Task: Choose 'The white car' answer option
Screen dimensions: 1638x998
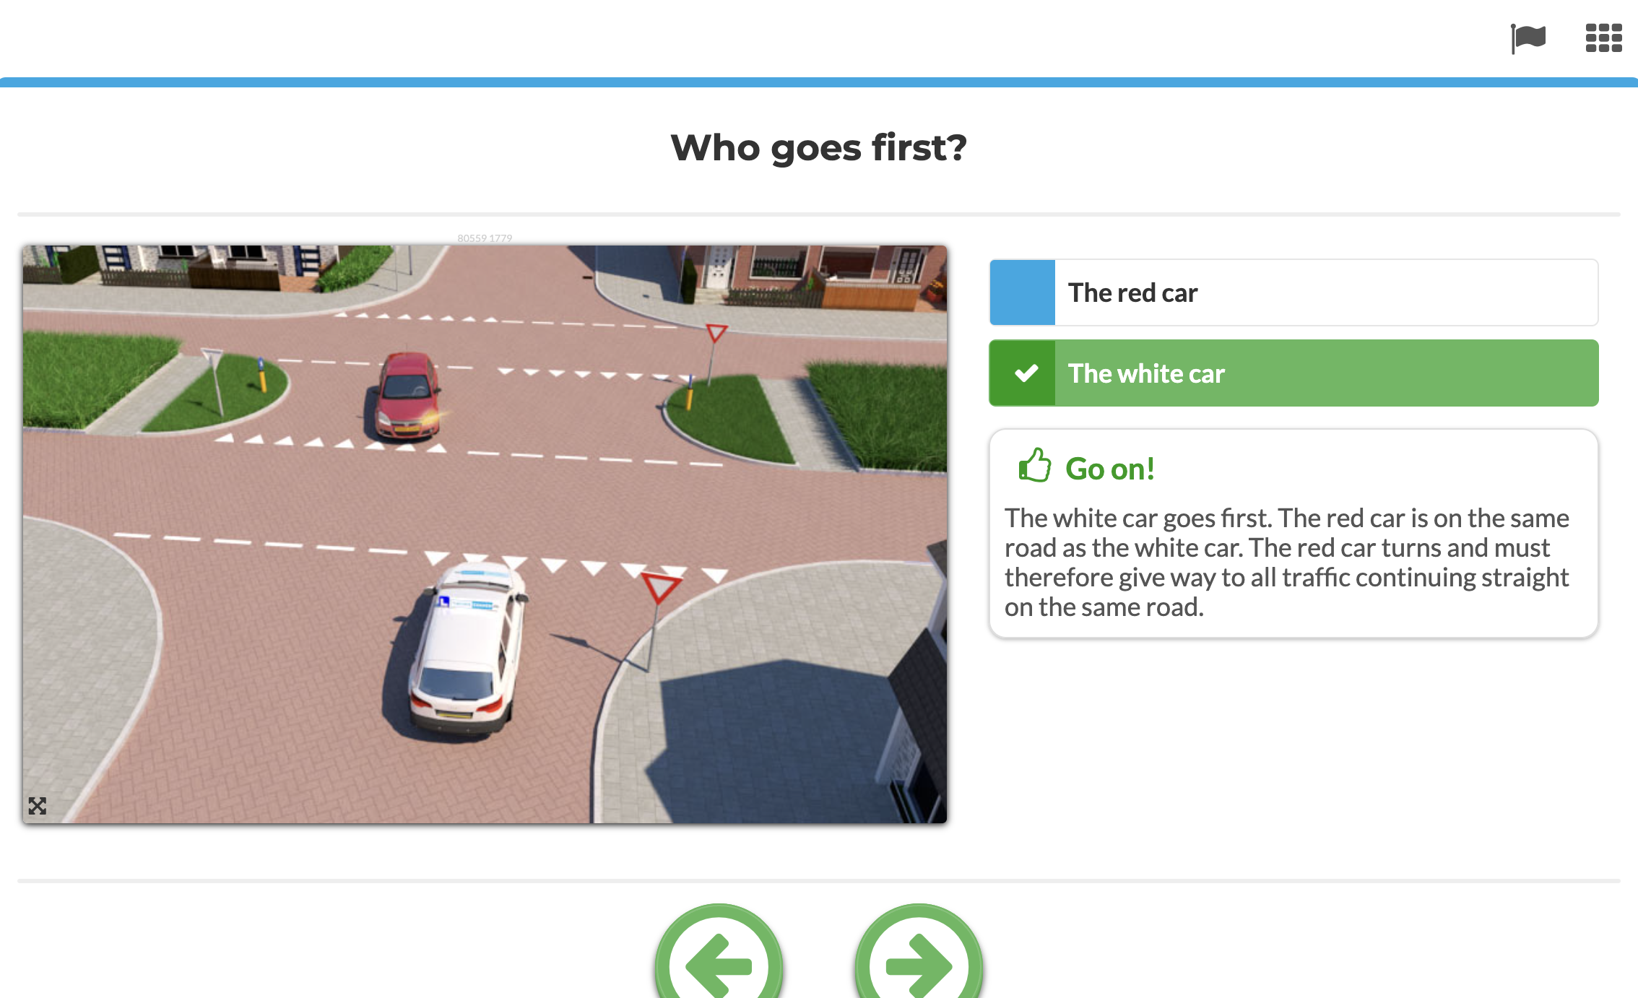Action: click(1293, 373)
